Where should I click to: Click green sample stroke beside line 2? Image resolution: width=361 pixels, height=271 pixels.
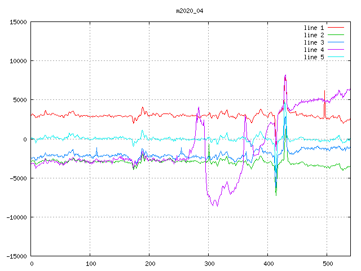point(336,35)
